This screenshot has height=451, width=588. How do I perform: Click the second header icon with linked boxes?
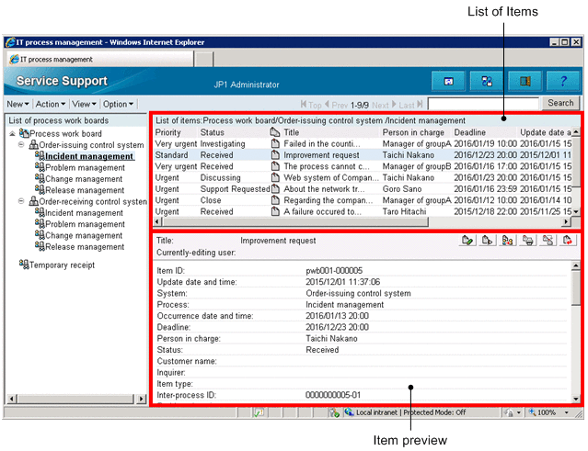[x=486, y=82]
